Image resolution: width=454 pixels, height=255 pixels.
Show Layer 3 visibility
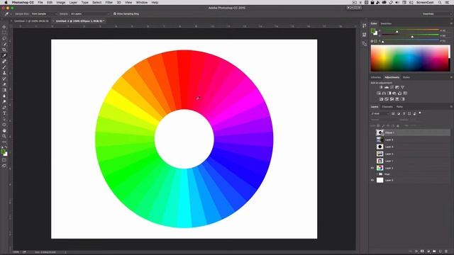tap(372, 154)
